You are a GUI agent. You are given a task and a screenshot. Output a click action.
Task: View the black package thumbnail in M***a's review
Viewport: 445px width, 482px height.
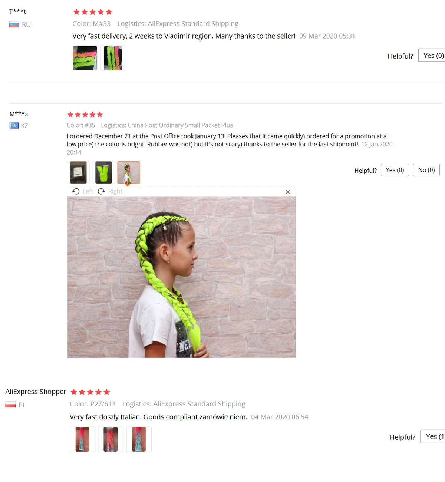click(x=78, y=172)
